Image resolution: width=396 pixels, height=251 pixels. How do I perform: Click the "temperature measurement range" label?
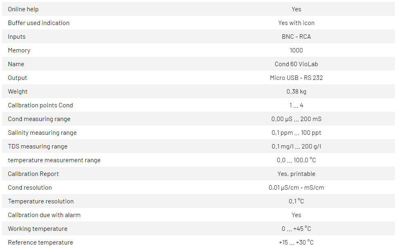click(x=54, y=160)
